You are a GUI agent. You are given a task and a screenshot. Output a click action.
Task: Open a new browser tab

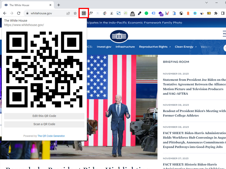(58, 5)
